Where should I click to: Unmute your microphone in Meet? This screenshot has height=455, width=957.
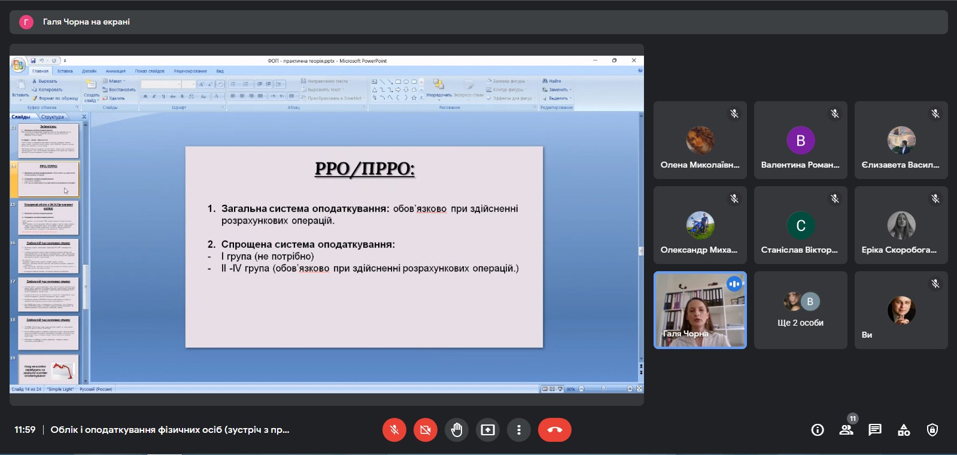(394, 430)
